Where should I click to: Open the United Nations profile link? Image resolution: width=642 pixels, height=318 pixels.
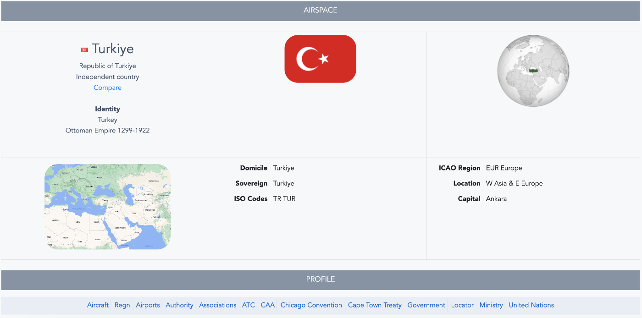click(531, 305)
